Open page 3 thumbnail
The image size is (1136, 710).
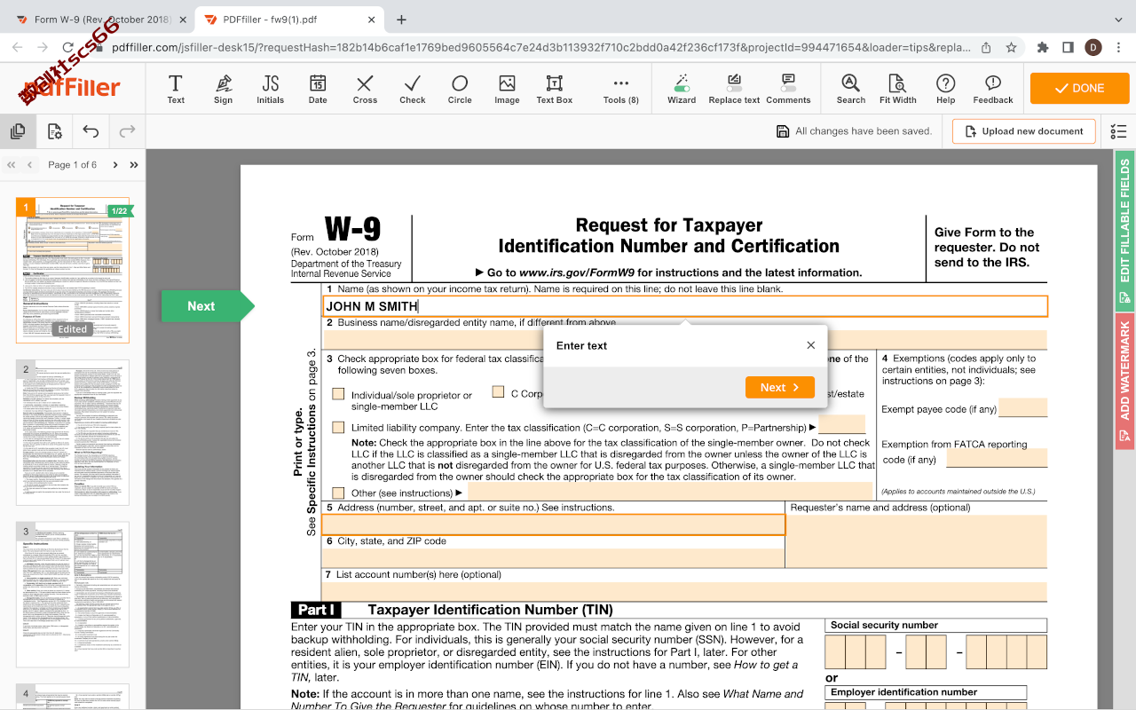click(73, 595)
